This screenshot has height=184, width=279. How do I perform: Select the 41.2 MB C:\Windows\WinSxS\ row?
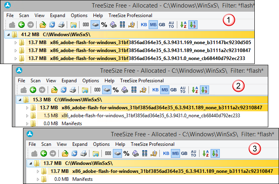click(130, 35)
